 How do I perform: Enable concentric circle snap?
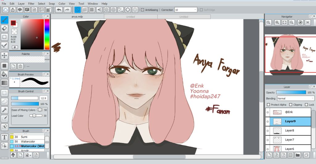114,10
